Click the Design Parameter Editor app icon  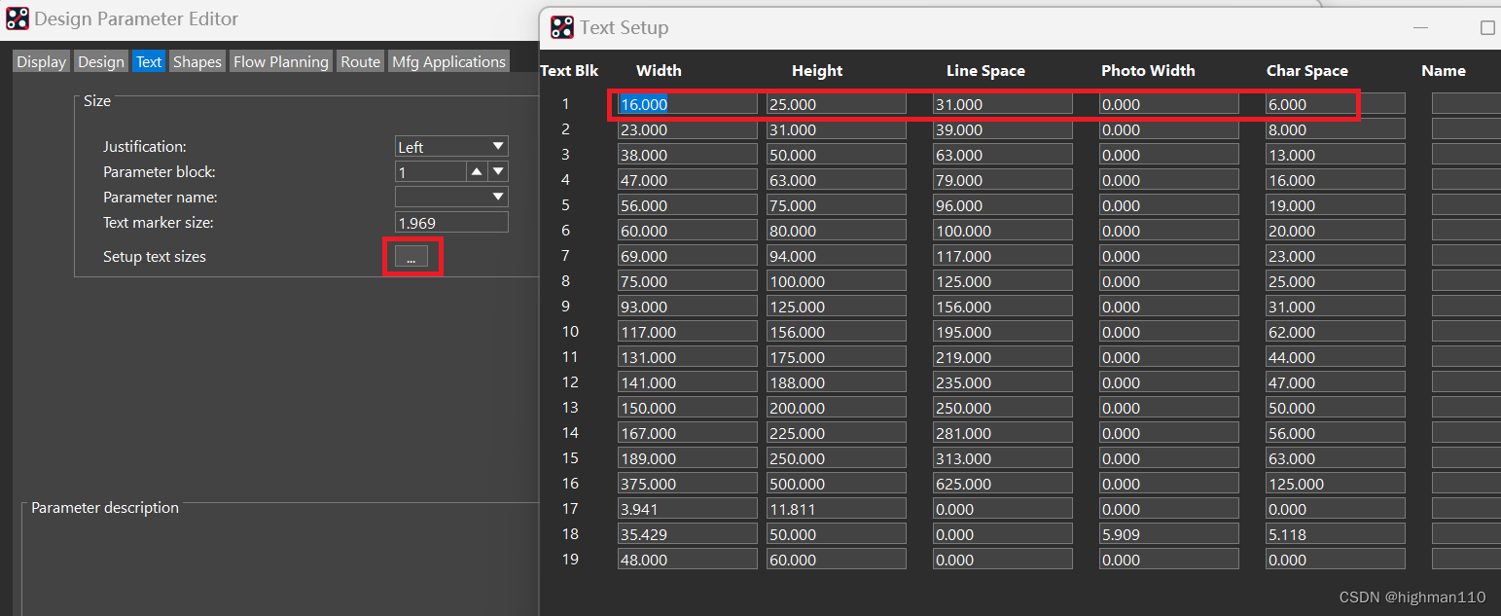(x=18, y=18)
